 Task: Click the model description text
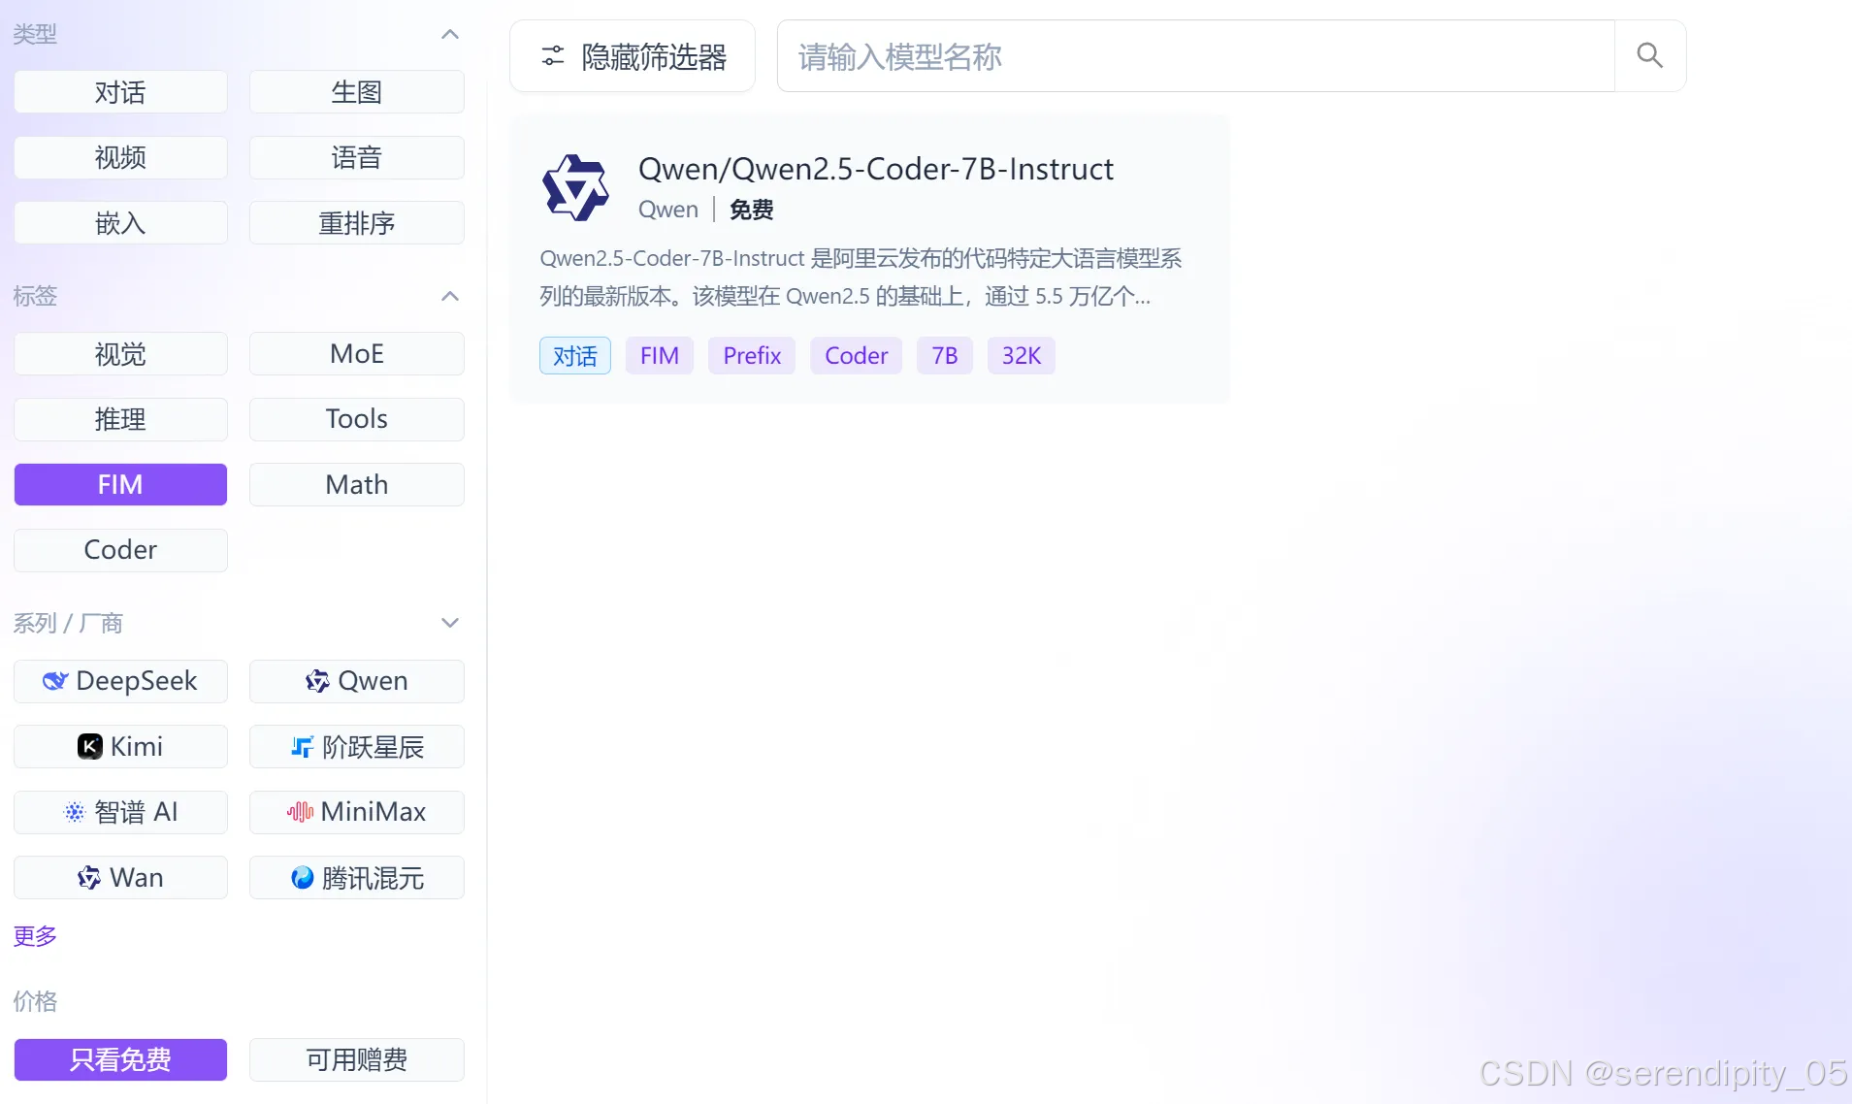pyautogui.click(x=861, y=277)
